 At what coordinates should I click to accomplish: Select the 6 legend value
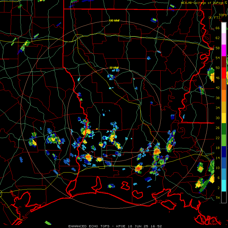[x=219, y=178]
